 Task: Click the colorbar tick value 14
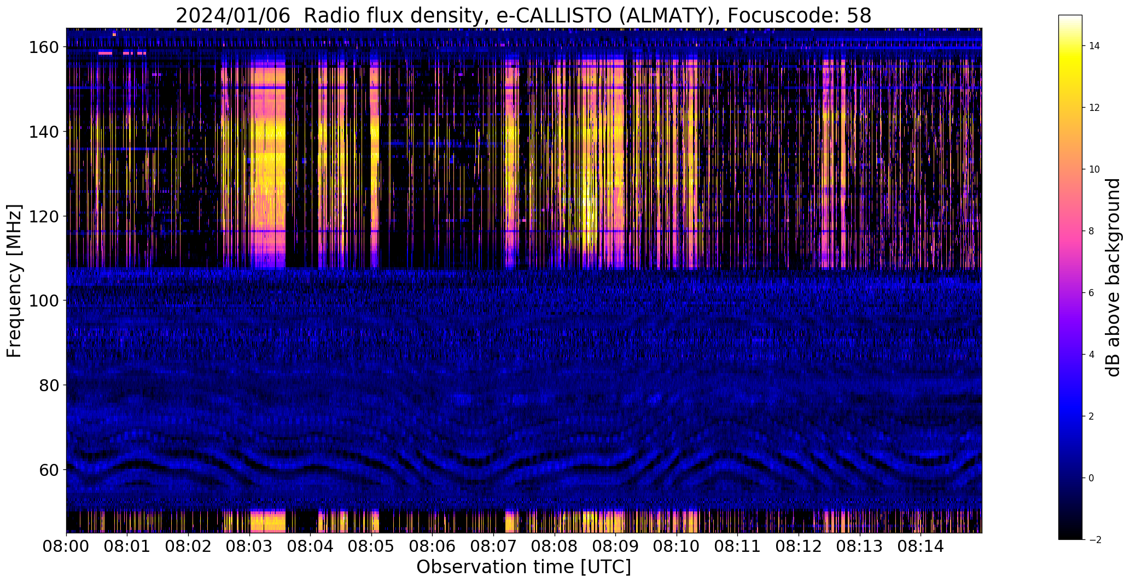(x=1094, y=46)
